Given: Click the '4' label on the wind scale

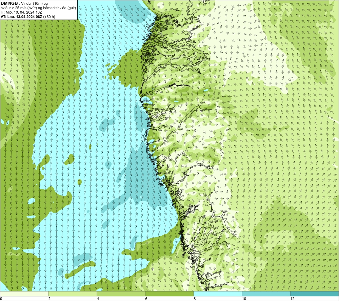Looking at the screenshot, I should (98, 299).
